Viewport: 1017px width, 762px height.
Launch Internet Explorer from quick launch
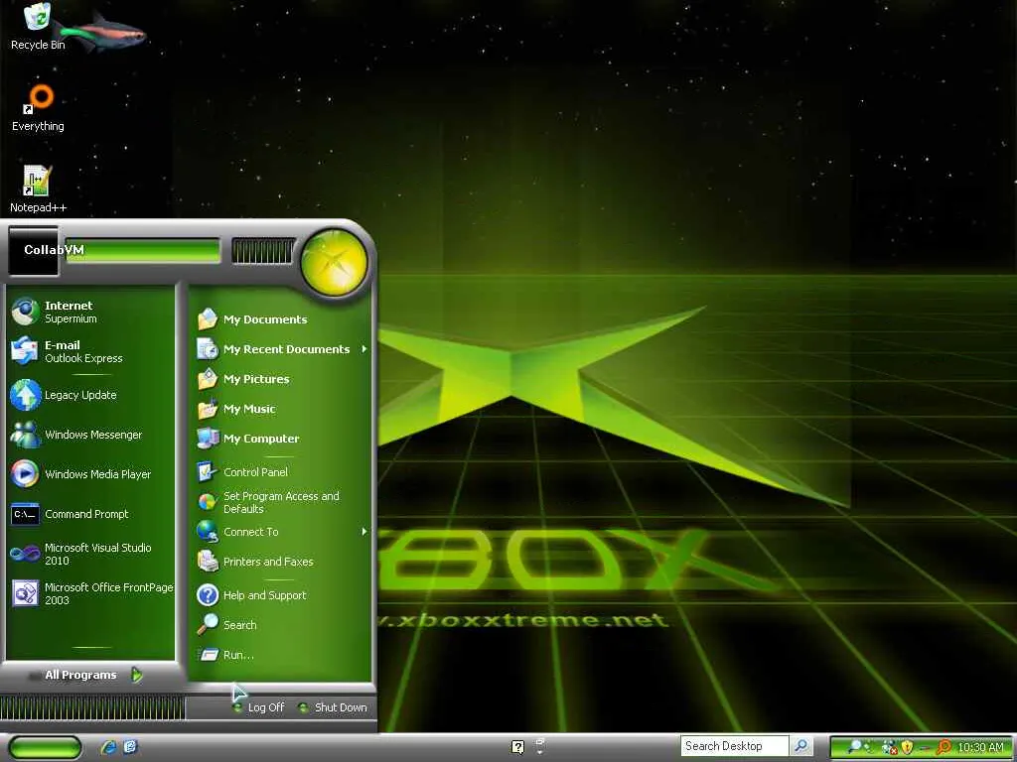click(x=109, y=747)
